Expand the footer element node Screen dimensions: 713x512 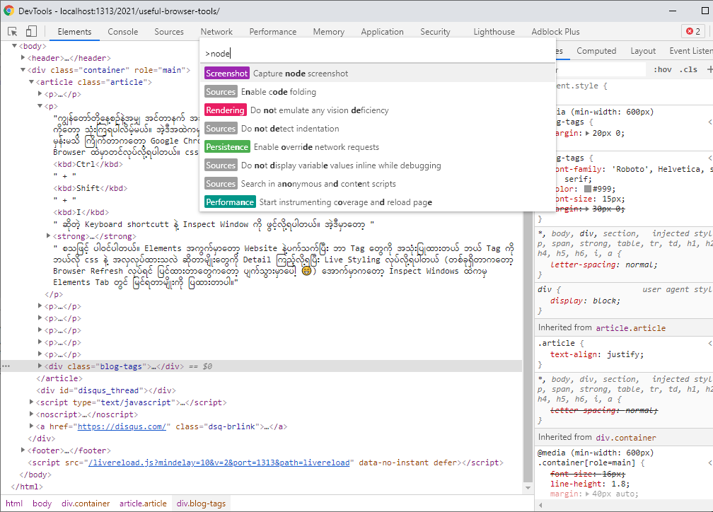pyautogui.click(x=23, y=450)
